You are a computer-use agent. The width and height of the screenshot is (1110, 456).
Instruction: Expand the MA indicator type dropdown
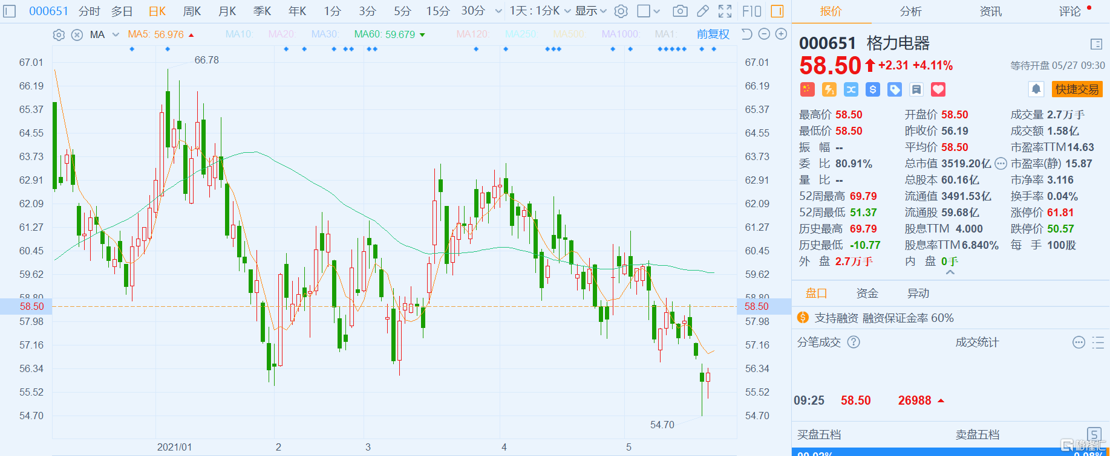pyautogui.click(x=116, y=34)
